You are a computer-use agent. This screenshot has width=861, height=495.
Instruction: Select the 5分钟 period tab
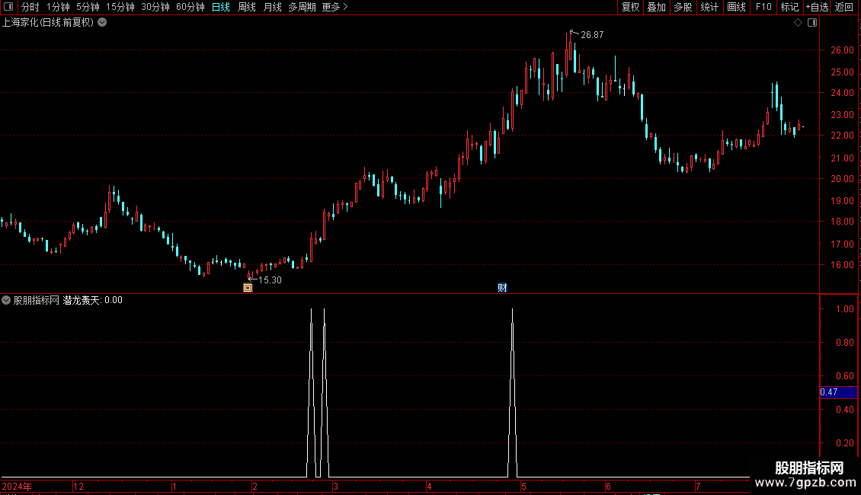pyautogui.click(x=88, y=7)
